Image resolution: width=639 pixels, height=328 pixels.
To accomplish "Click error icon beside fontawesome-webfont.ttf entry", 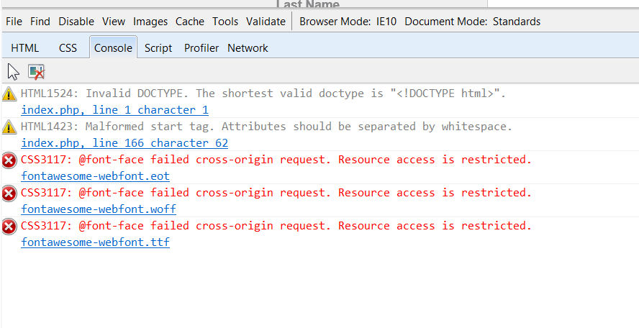I will pyautogui.click(x=9, y=227).
